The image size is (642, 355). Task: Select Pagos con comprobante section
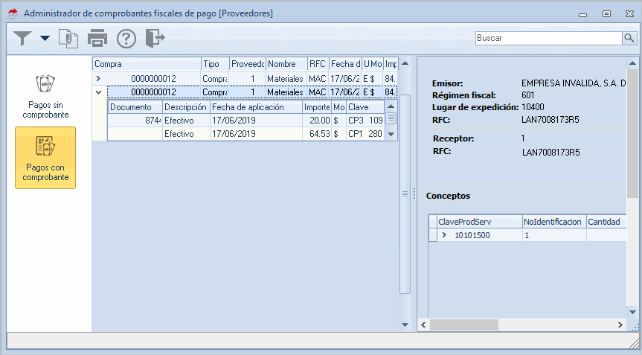point(45,158)
